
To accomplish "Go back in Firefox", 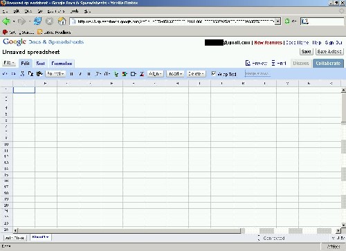I will point(6,21).
